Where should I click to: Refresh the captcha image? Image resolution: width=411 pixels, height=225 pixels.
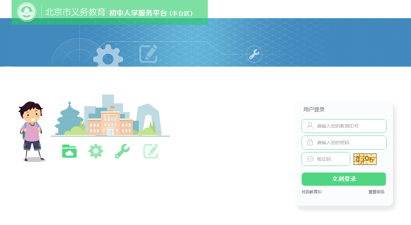[365, 159]
